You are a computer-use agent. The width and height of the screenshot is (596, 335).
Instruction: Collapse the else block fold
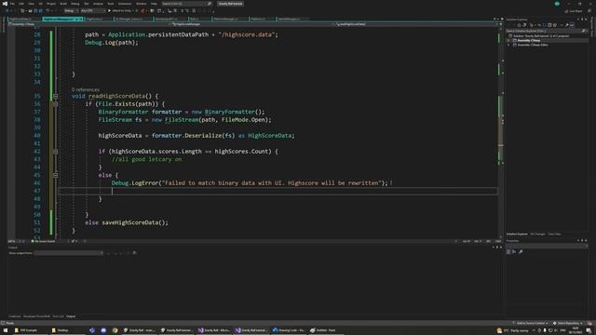[x=56, y=175]
